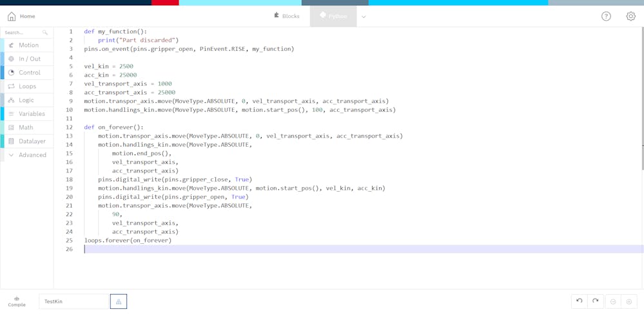
Task: Open the Variables category
Action: (26, 114)
